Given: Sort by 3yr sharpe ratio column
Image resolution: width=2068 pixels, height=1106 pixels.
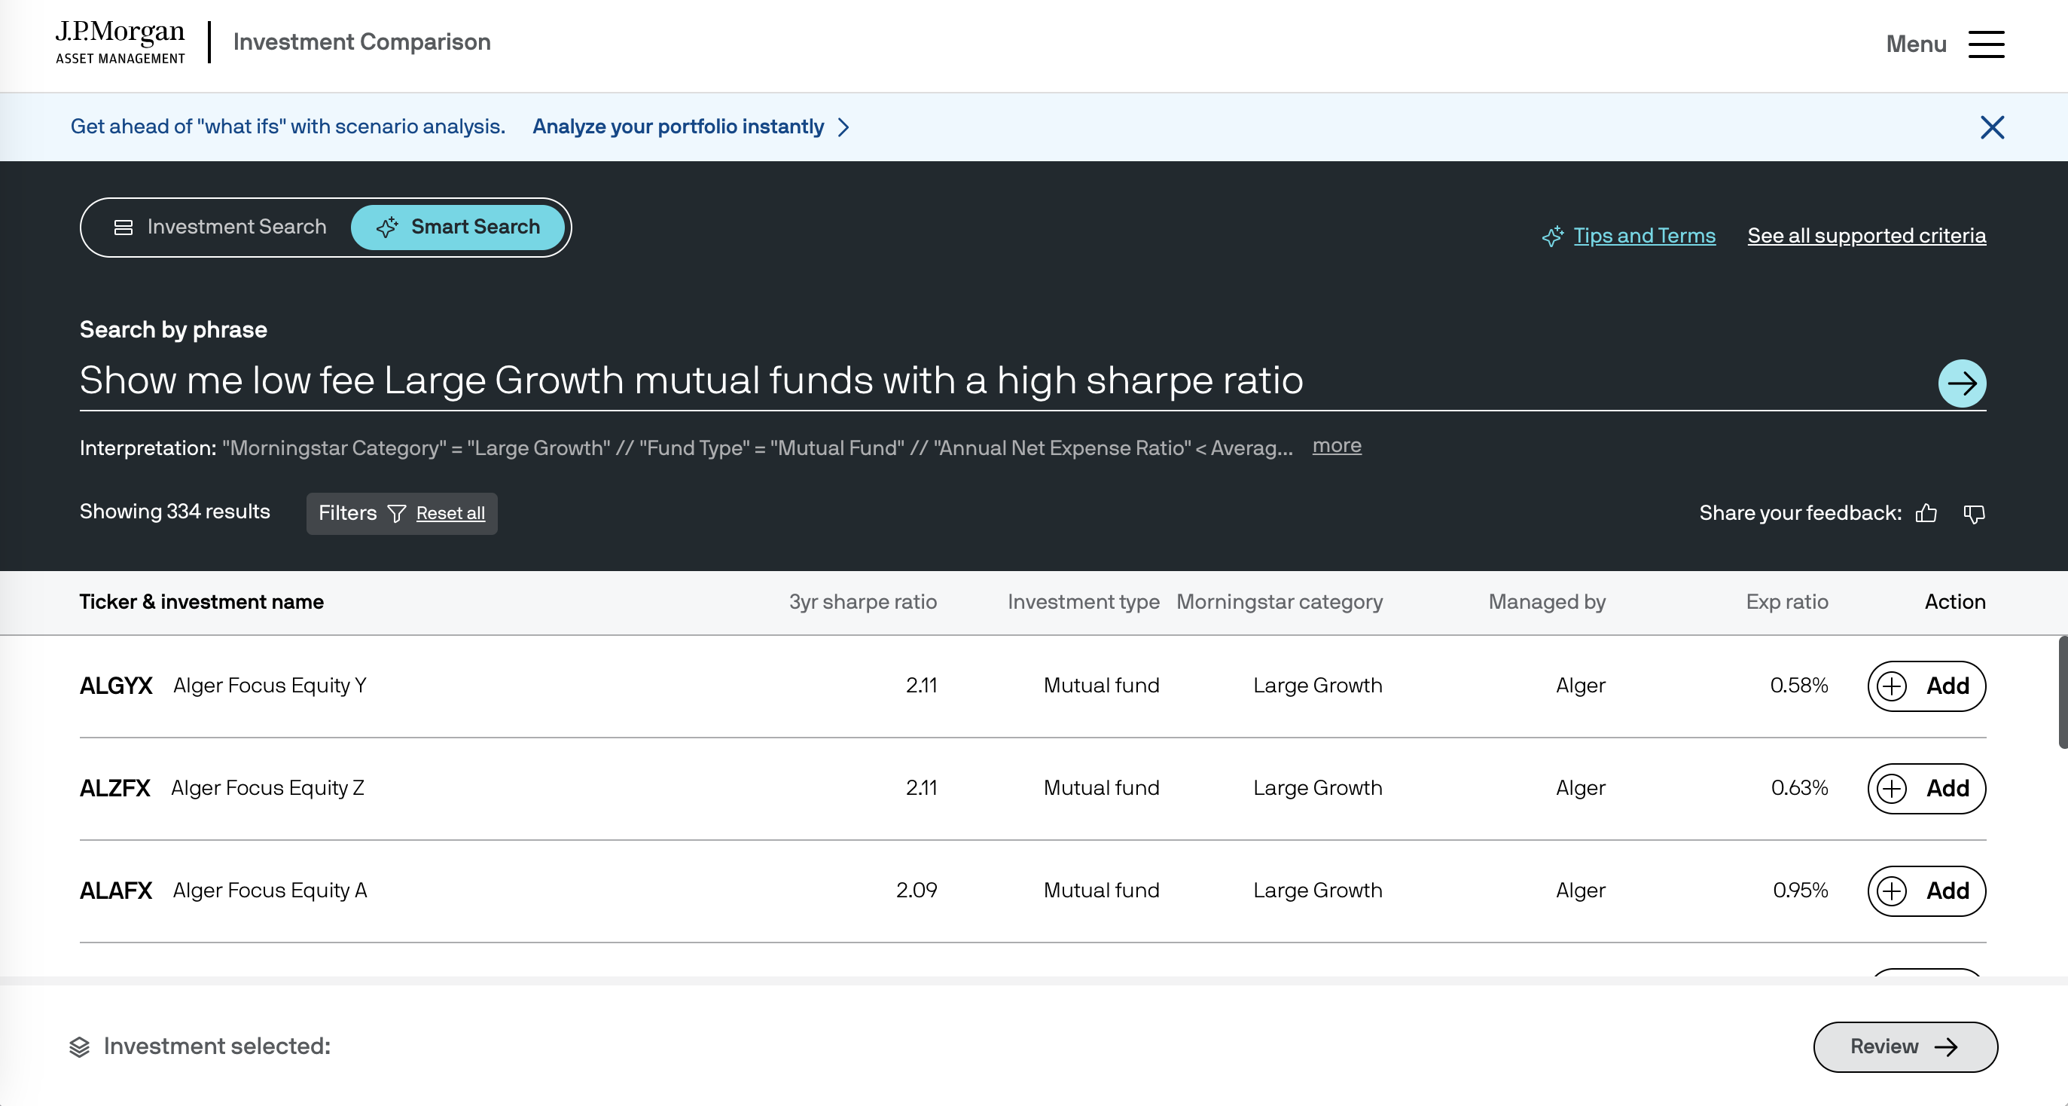Looking at the screenshot, I should coord(862,601).
